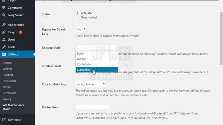Open the Bypass for Search Bots dropdown
Image resolution: width=223 pixels, height=125 pixels.
pyautogui.click(x=81, y=29)
